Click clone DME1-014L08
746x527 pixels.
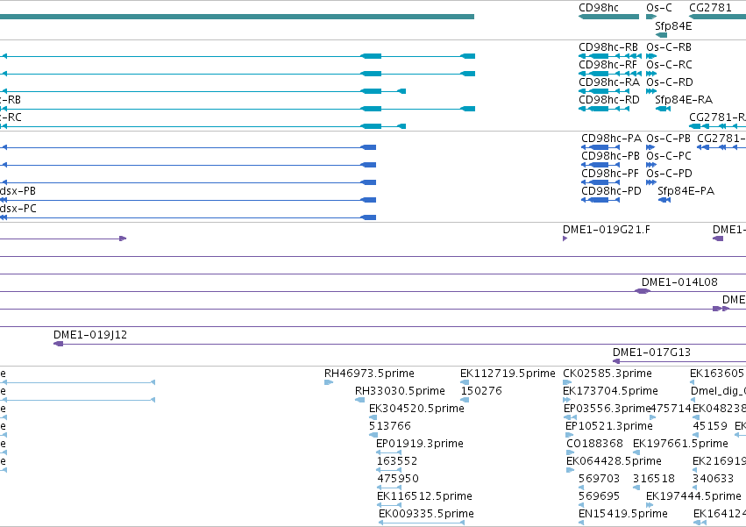(643, 291)
